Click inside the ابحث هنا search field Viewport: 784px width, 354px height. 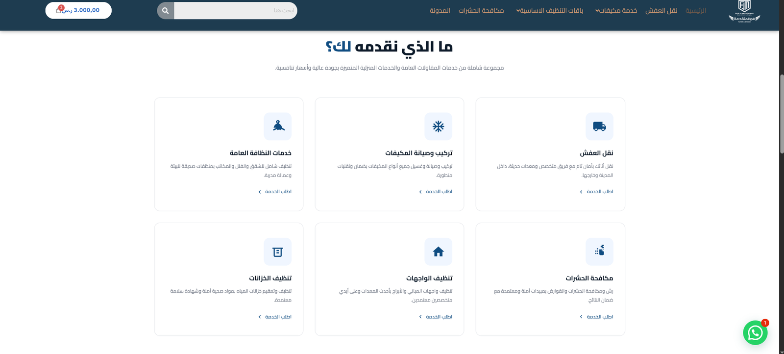click(236, 11)
